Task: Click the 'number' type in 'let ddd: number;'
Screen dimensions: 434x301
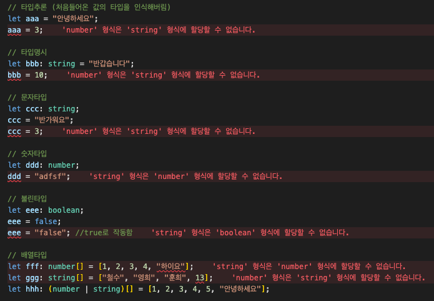Action: 61,165
